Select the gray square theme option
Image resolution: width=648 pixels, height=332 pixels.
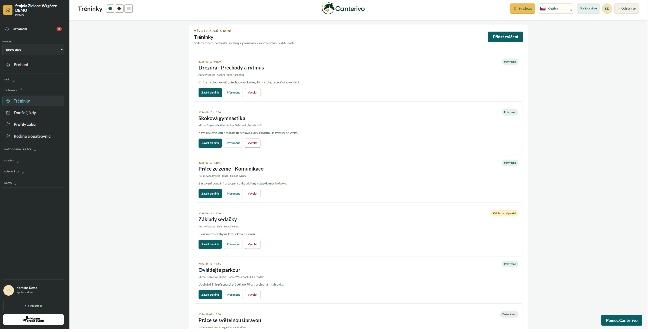point(129,9)
